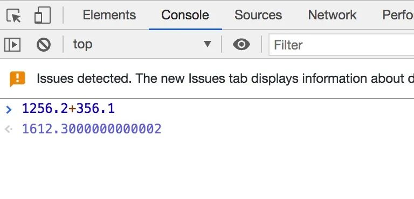
Task: Select the top JavaScript context selector
Action: click(x=142, y=44)
